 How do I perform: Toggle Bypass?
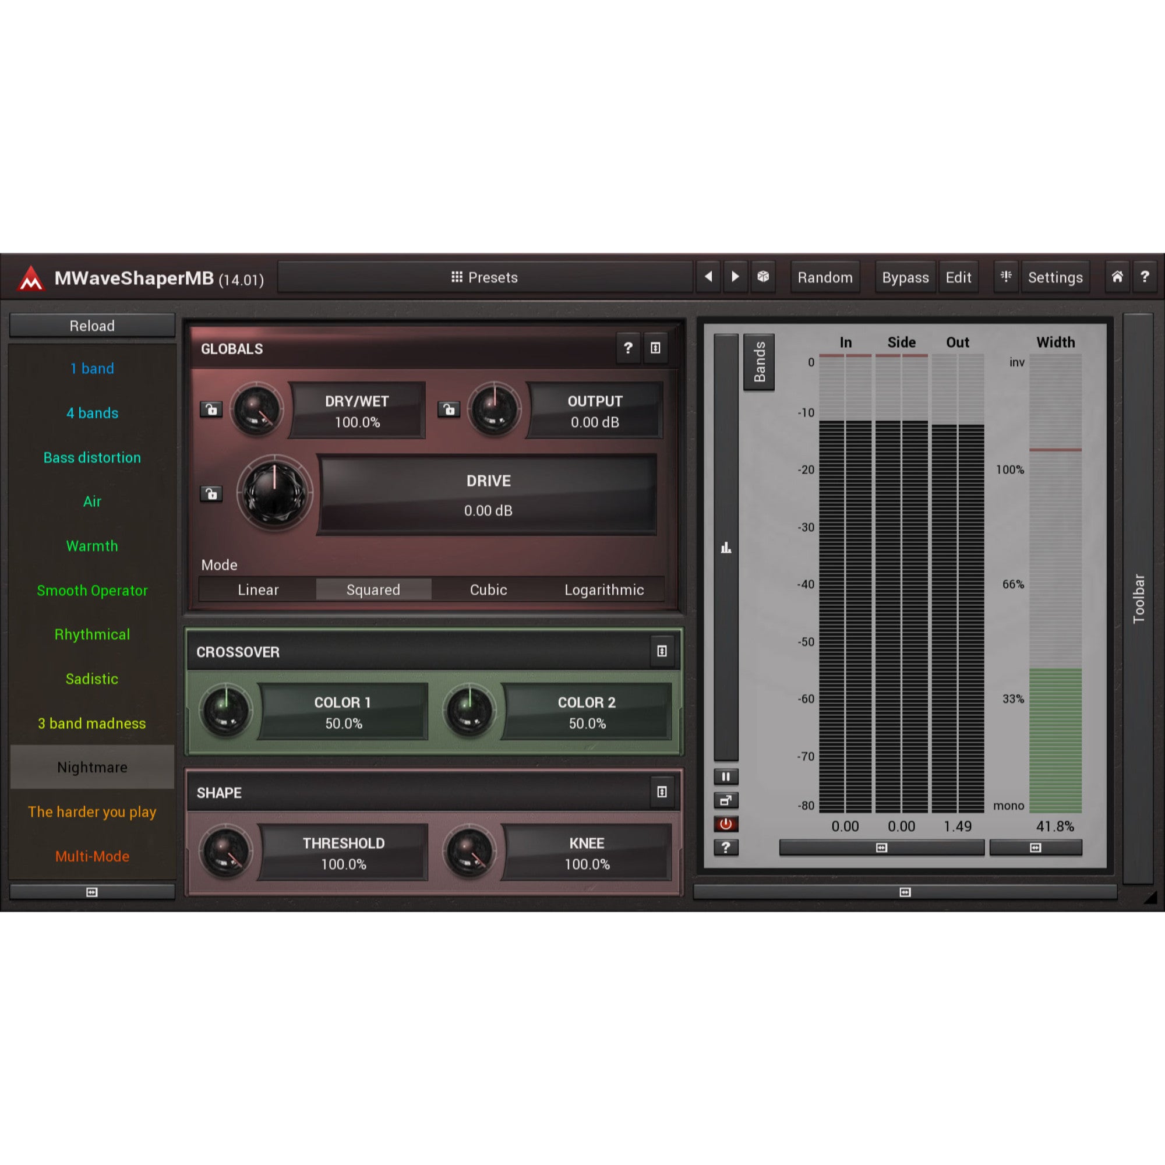pyautogui.click(x=905, y=277)
